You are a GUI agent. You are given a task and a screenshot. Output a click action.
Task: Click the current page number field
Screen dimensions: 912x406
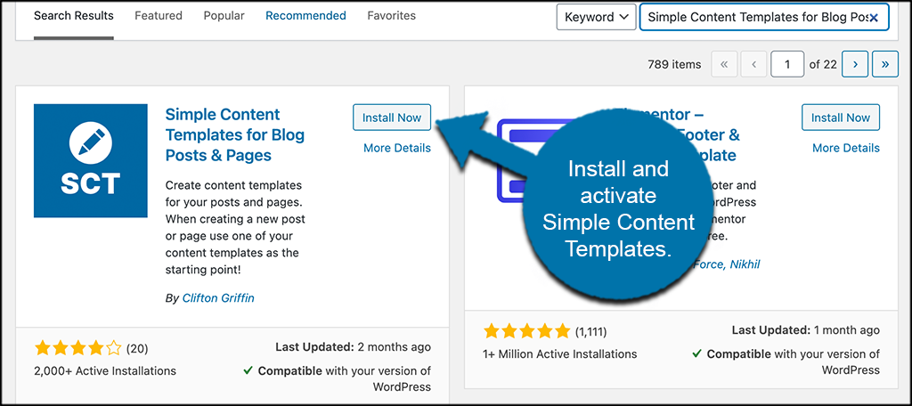click(x=787, y=65)
